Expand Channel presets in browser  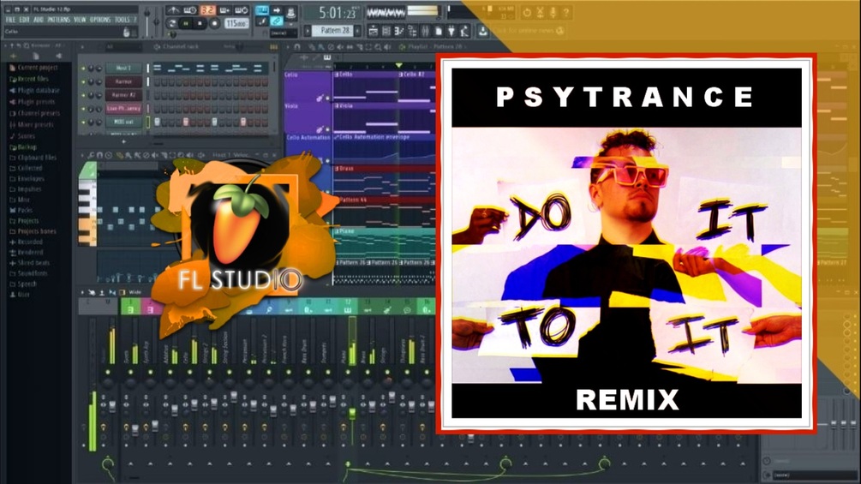click(x=35, y=114)
